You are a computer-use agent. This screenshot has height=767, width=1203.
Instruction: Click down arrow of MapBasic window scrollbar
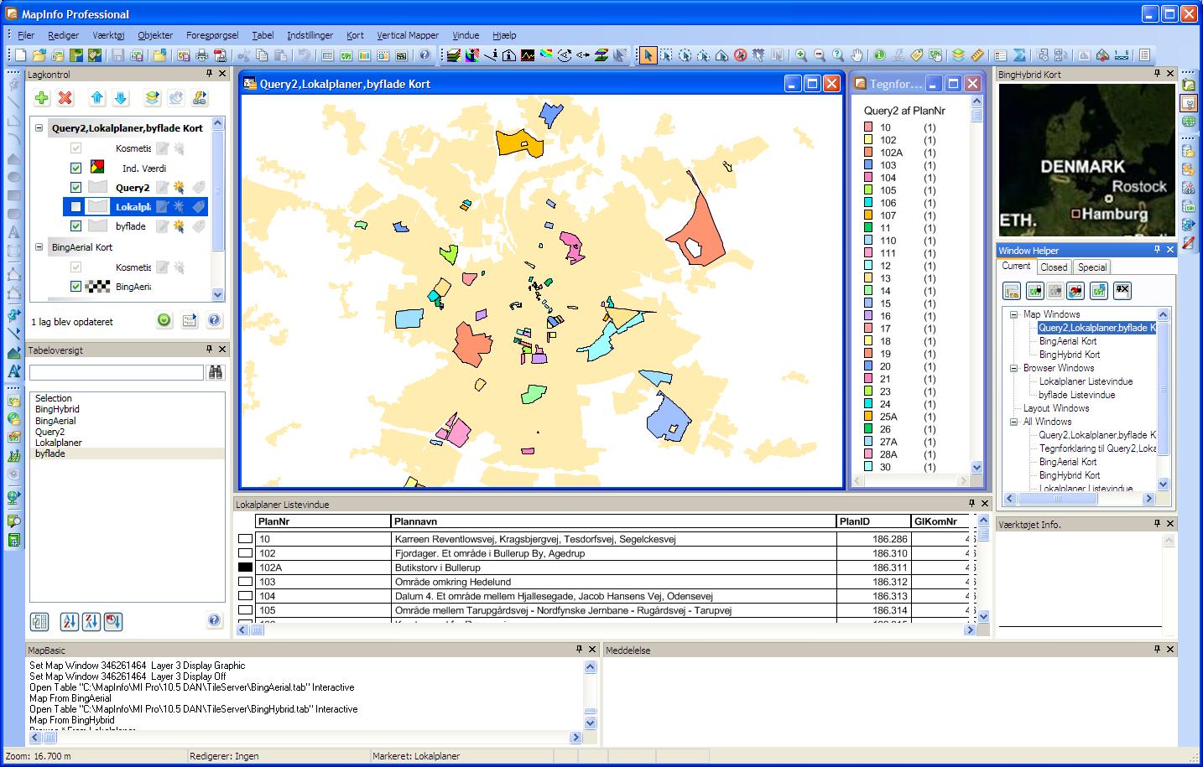[590, 722]
